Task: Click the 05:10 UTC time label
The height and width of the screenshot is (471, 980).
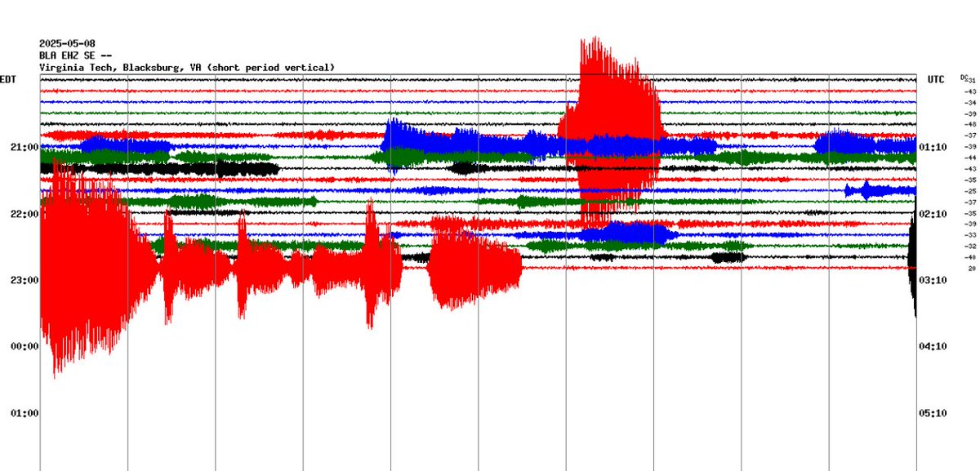Action: [933, 413]
